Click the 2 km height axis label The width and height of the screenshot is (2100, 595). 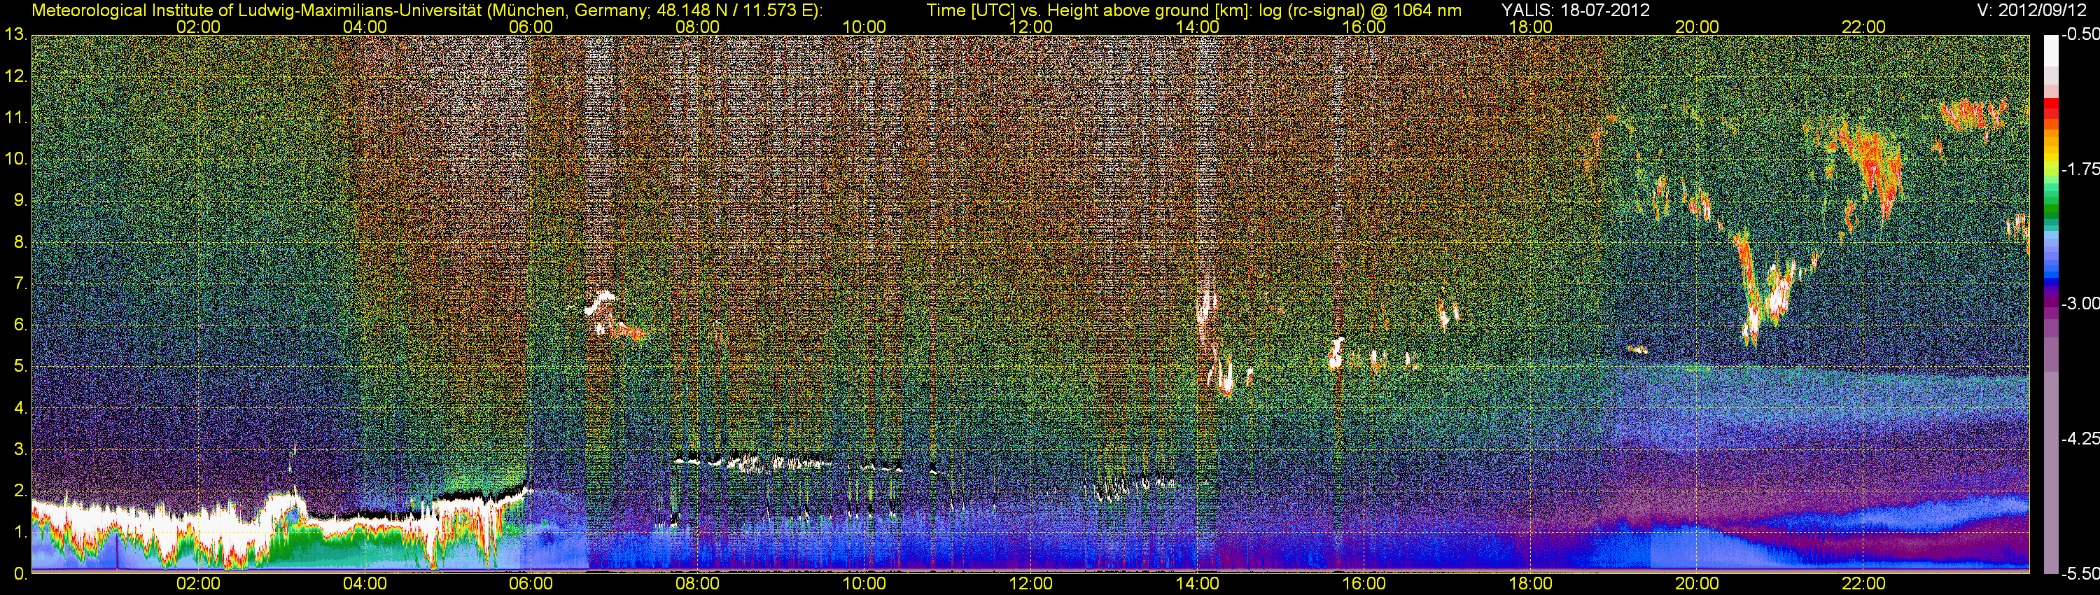coord(20,491)
